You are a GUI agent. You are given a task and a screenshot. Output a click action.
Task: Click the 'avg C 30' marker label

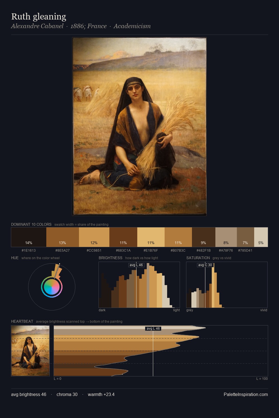pyautogui.click(x=205, y=265)
